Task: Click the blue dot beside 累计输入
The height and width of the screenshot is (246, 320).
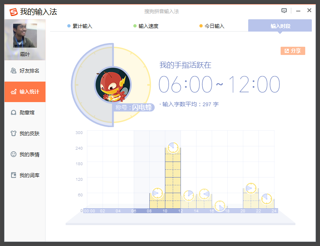Action: 69,26
